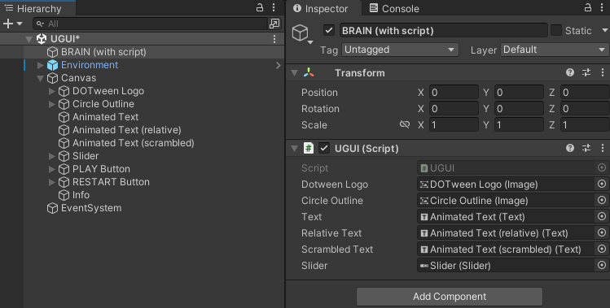The width and height of the screenshot is (610, 308).
Task: Click the cube icon of BRAIN (with script)
Action: point(52,52)
